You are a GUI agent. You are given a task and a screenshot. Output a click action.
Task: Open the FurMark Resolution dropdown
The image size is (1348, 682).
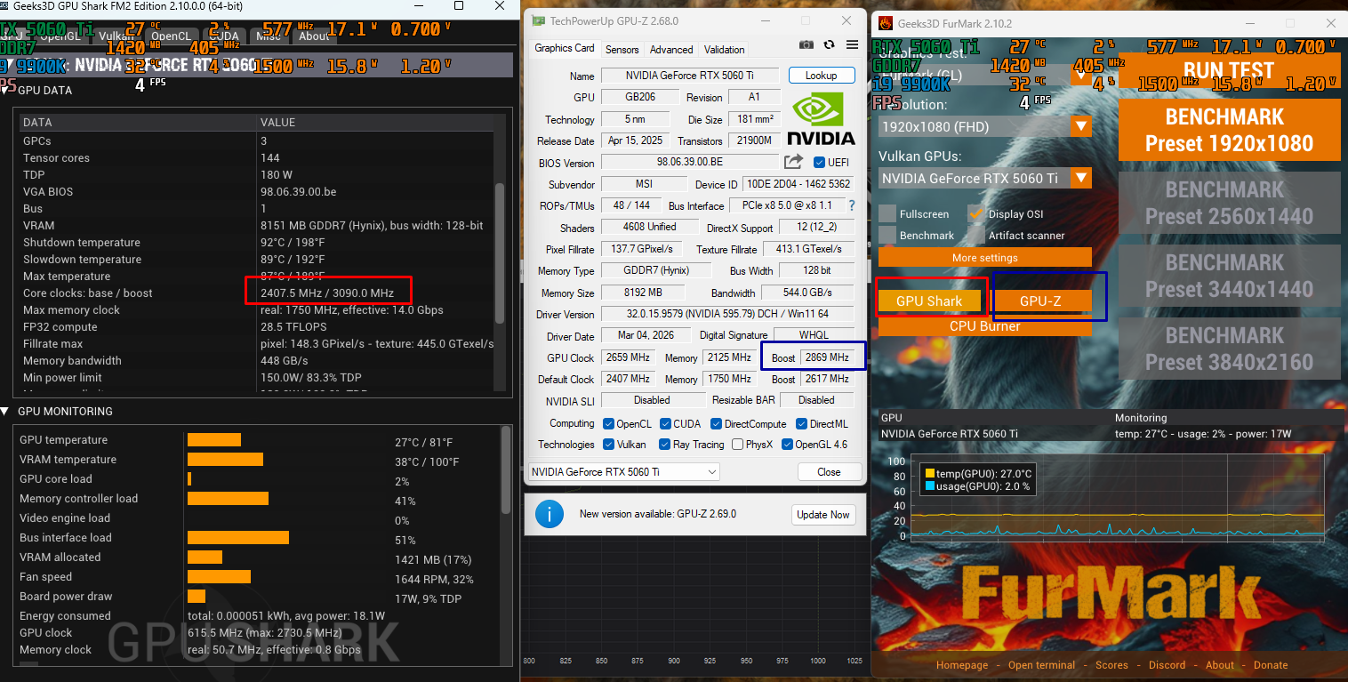click(985, 126)
